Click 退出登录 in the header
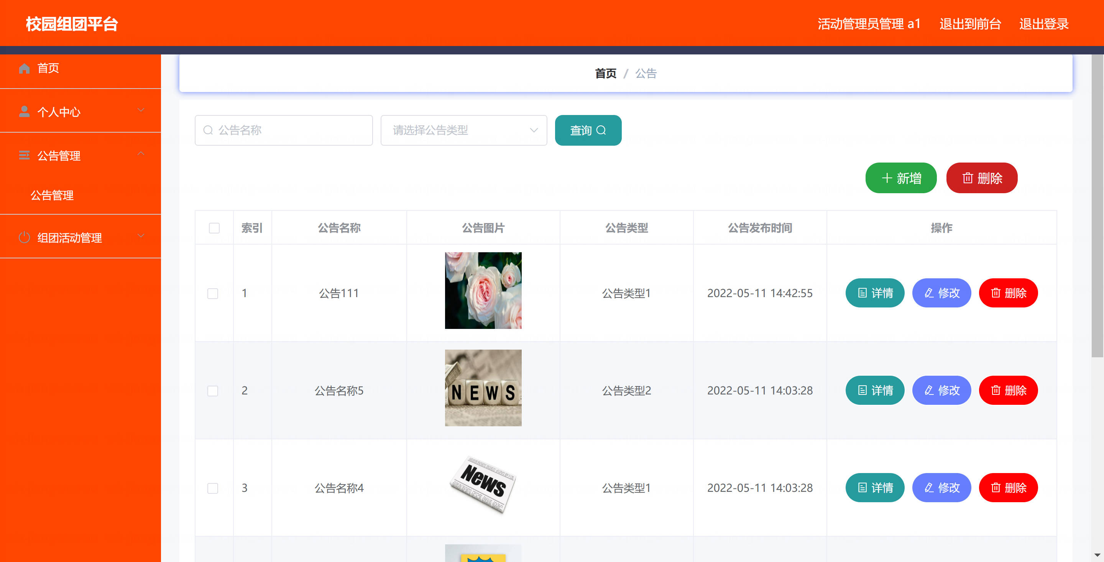Screen dimensions: 1104x562 [1044, 24]
